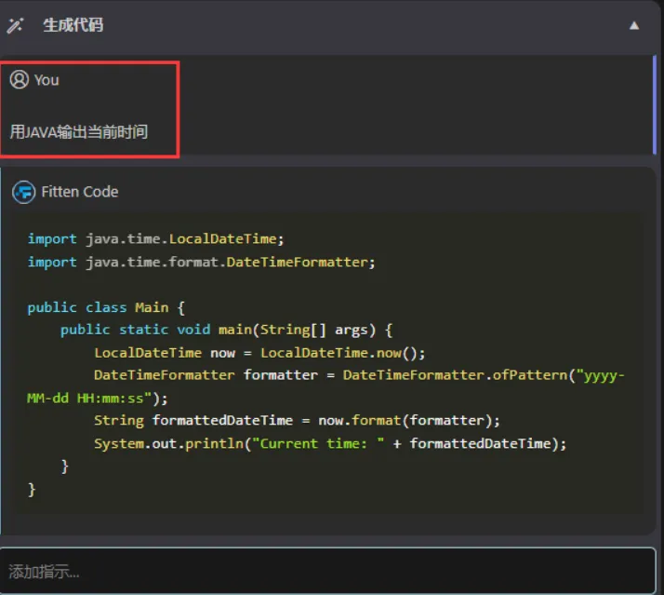Click the 生成代码 panel title
Viewport: 664px width, 595px height.
tap(73, 25)
